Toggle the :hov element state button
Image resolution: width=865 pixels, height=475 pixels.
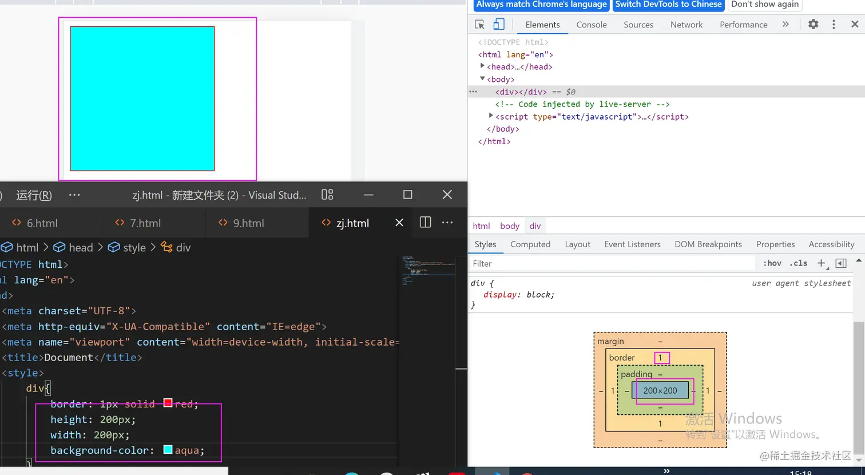[772, 263]
